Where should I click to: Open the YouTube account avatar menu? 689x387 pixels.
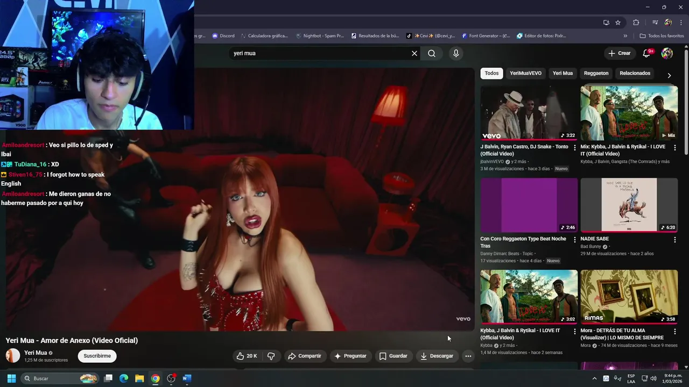coord(667,53)
